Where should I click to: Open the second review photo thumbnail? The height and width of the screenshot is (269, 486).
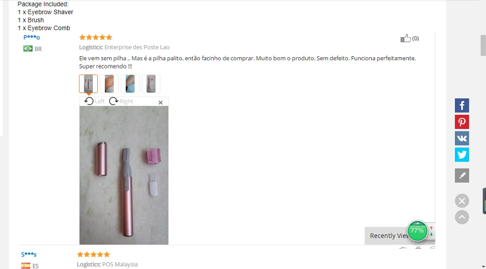point(109,83)
